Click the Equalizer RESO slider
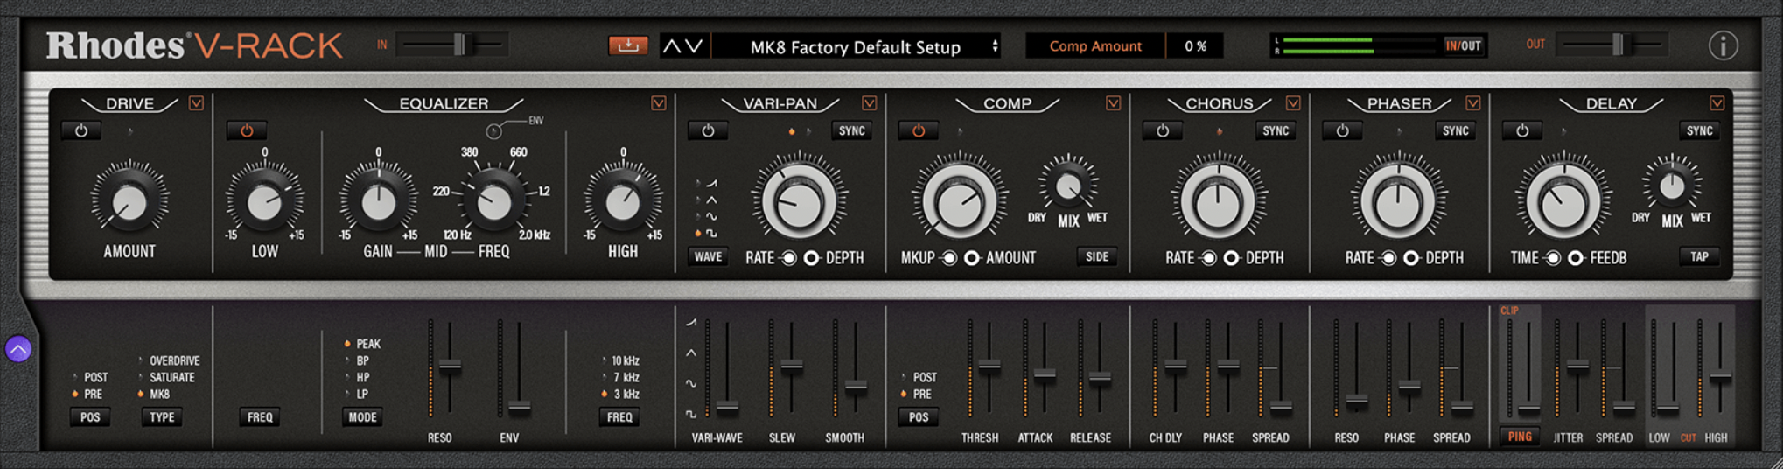Image resolution: width=1783 pixels, height=469 pixels. tap(450, 367)
